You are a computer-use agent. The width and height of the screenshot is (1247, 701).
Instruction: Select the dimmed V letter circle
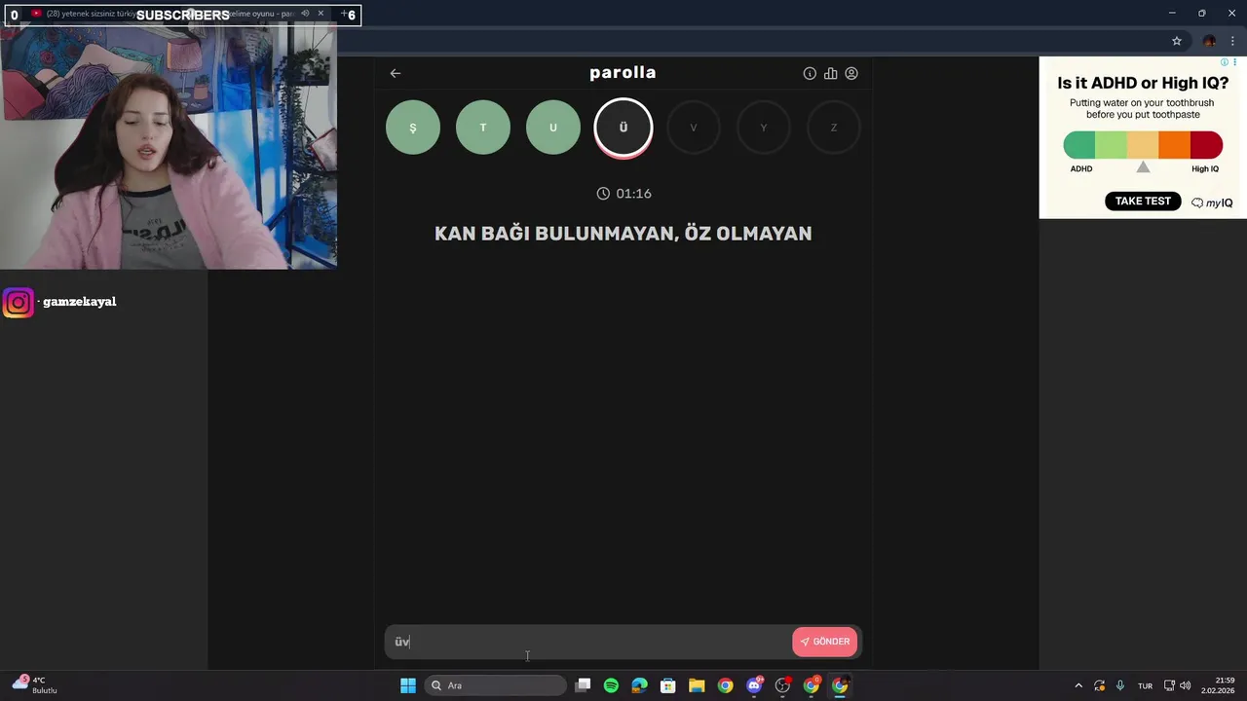(x=694, y=128)
